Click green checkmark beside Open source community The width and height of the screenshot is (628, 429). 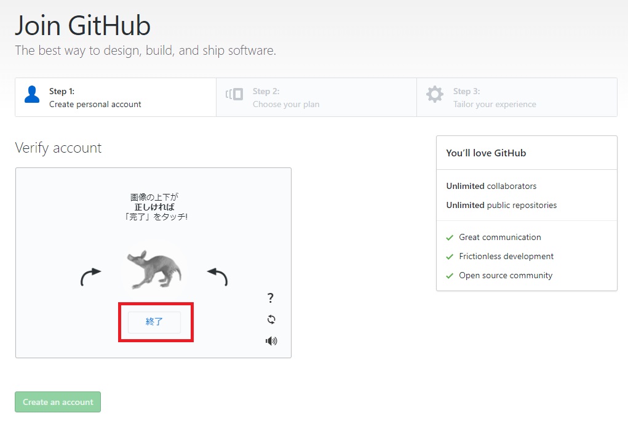[x=450, y=276]
